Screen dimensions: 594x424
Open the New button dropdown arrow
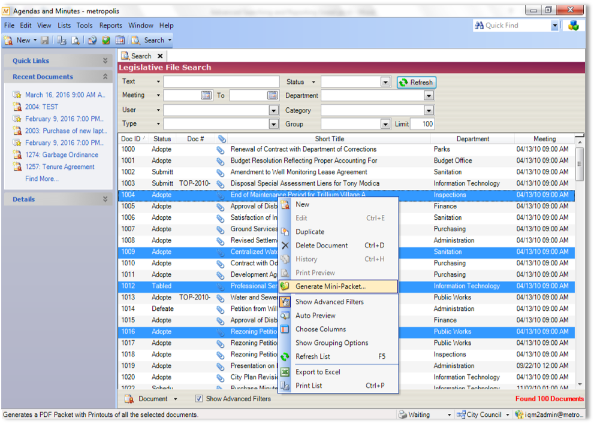tap(35, 40)
